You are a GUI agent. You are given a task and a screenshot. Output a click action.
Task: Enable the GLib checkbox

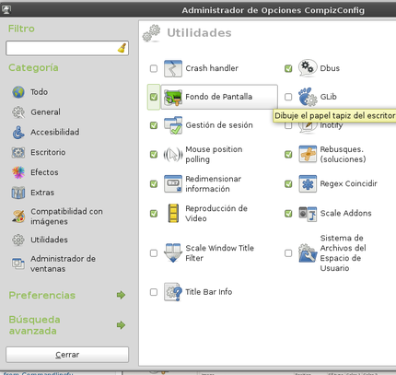pyautogui.click(x=288, y=97)
